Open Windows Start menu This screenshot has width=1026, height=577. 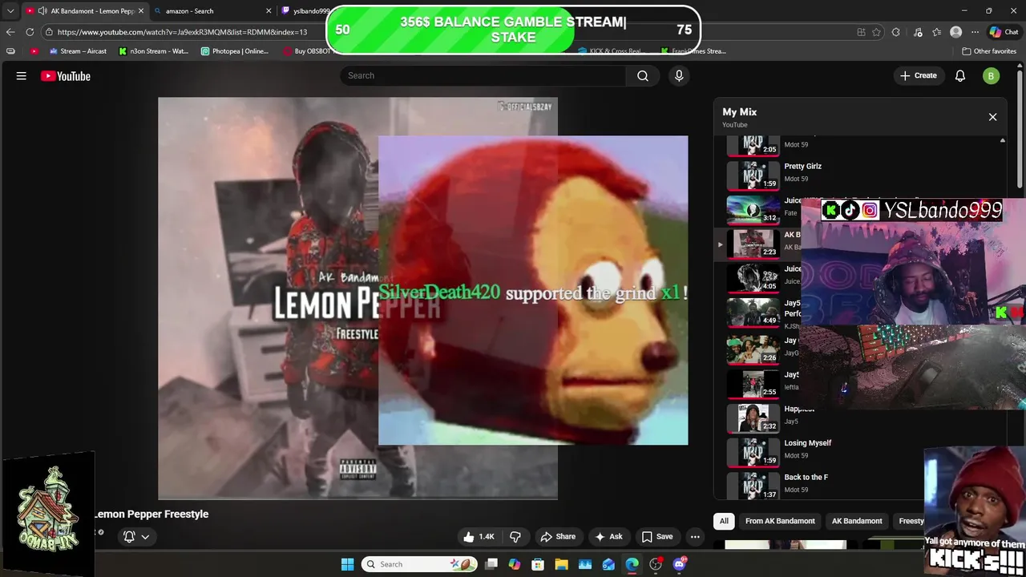(x=347, y=564)
